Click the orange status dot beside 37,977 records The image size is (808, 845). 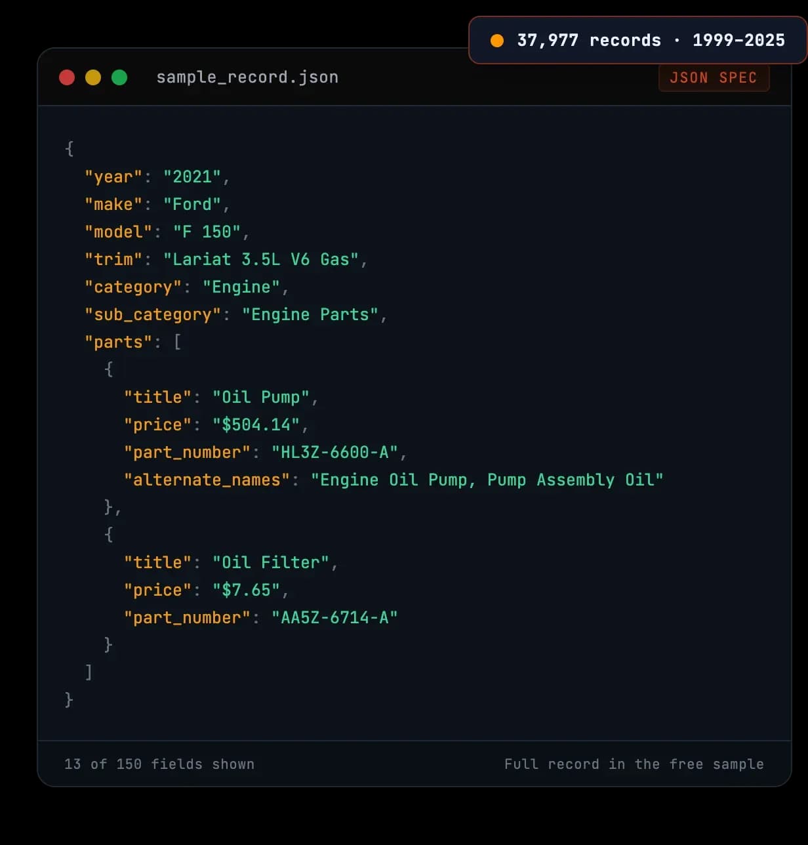coord(497,41)
